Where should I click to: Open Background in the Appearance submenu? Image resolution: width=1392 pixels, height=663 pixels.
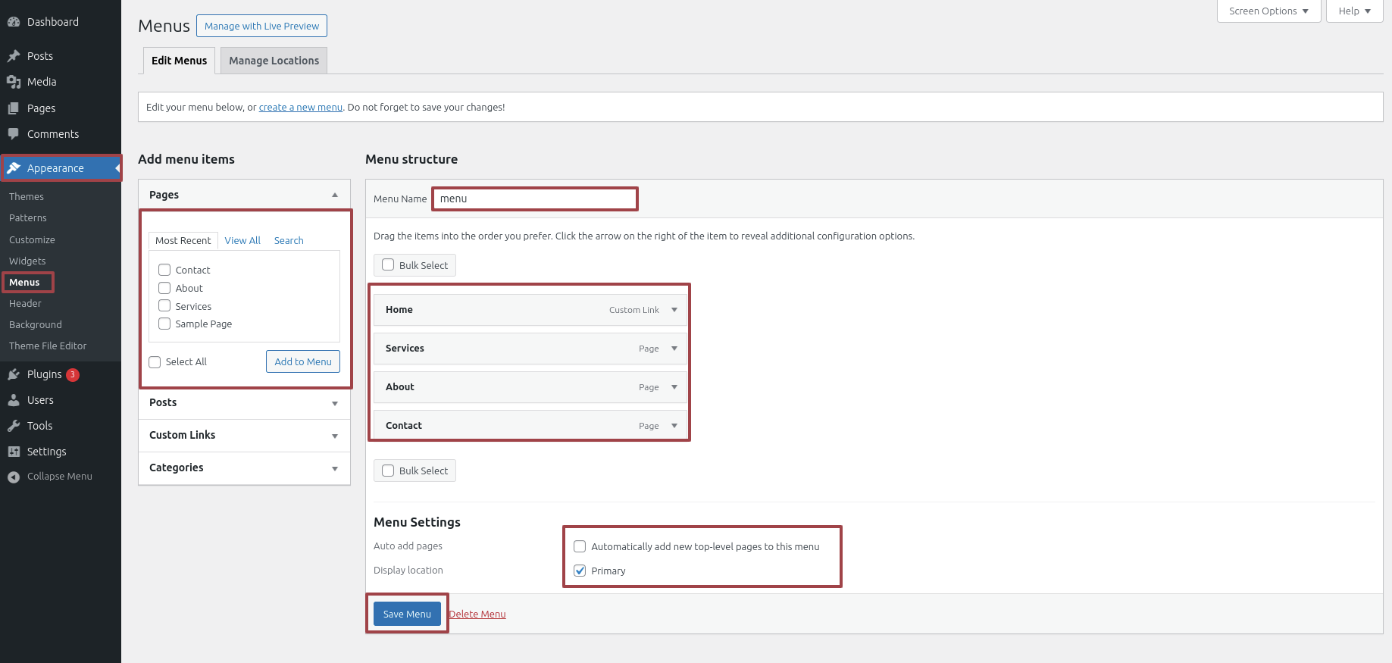(36, 324)
